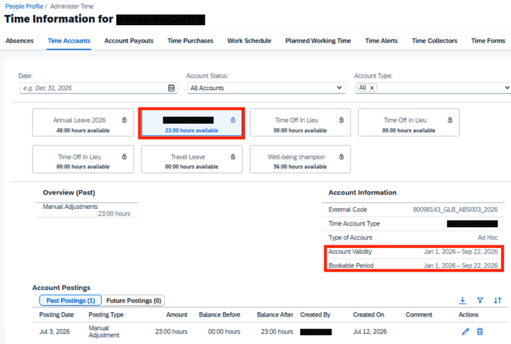Select the Annual Leave 2026 account card

pos(83,122)
